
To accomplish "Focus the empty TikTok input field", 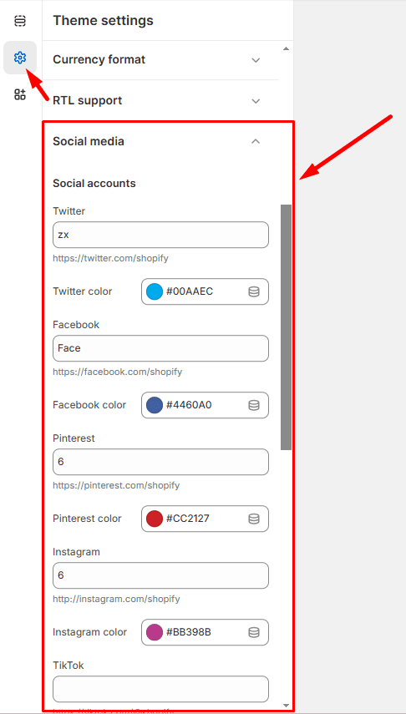I will pyautogui.click(x=161, y=689).
